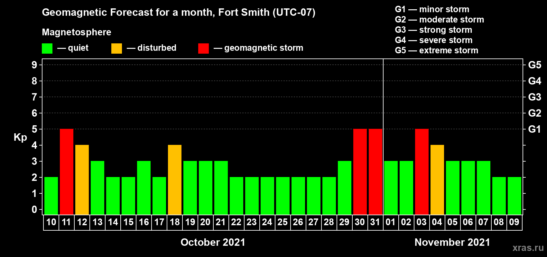The image size is (547, 257).
Task: Click the date label 26
Action: click(298, 222)
